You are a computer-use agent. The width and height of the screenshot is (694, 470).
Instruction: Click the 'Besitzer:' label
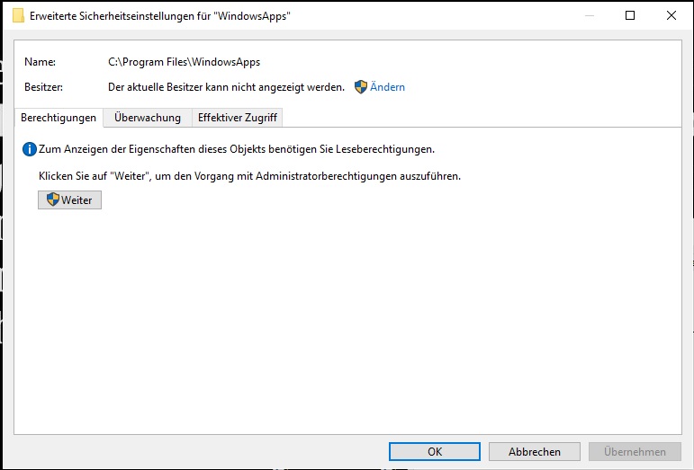[x=43, y=87]
